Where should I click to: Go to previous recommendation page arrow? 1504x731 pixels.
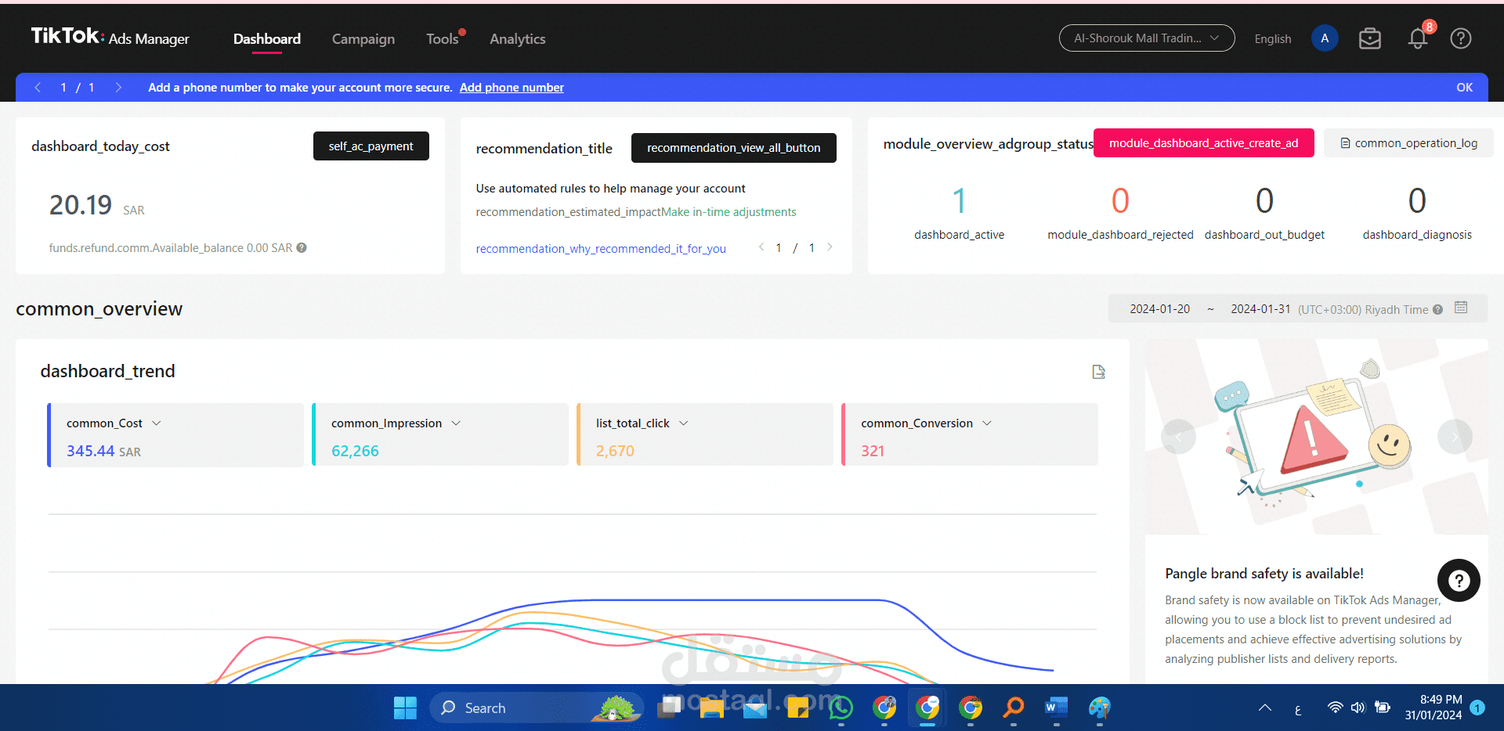click(761, 247)
